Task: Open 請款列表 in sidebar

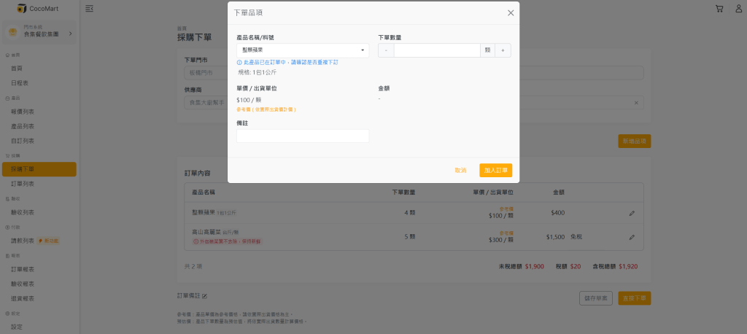Action: [x=23, y=241]
